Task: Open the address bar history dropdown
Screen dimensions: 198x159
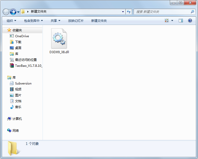Action: point(123,12)
